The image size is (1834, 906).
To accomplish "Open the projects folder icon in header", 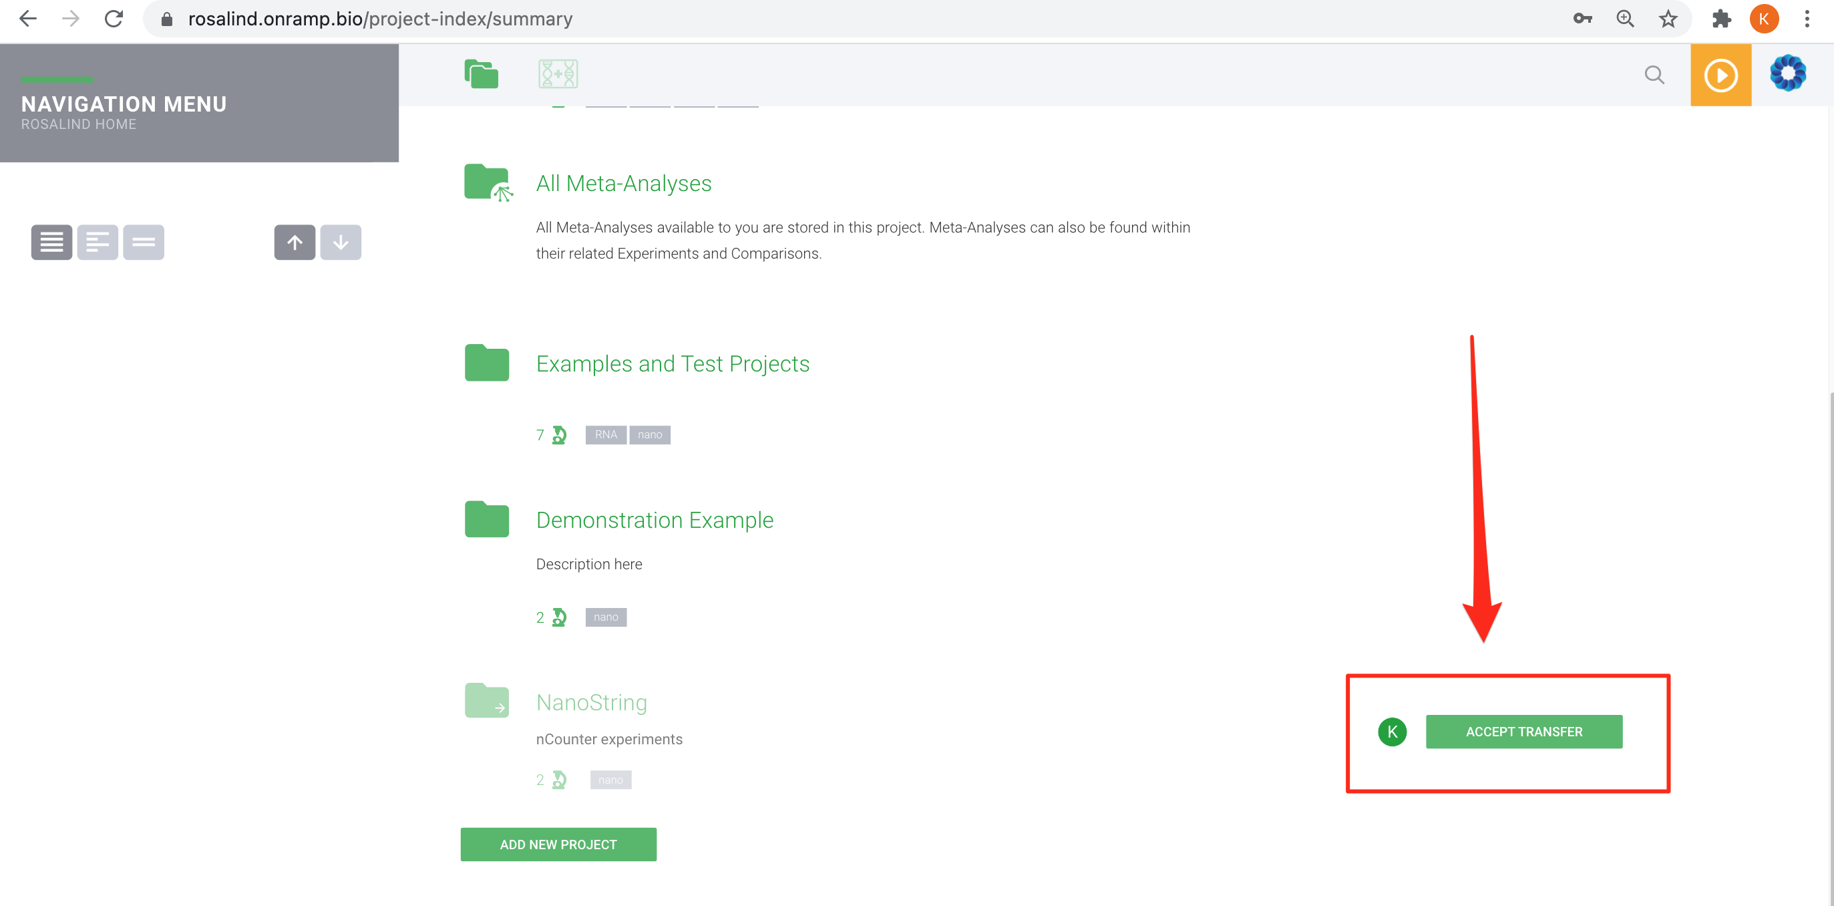I will click(482, 74).
